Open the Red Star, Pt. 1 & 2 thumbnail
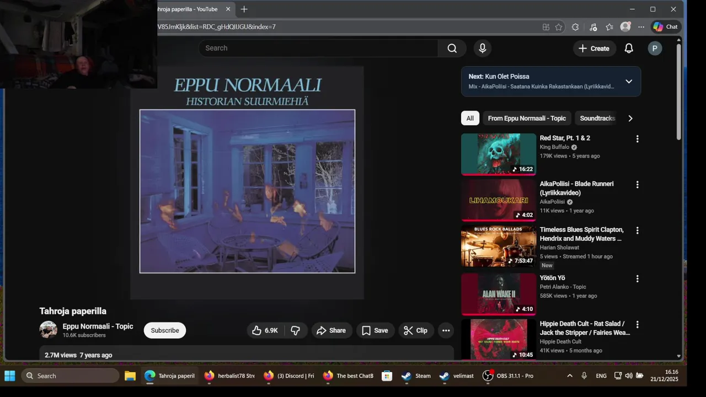706x397 pixels. pyautogui.click(x=499, y=154)
